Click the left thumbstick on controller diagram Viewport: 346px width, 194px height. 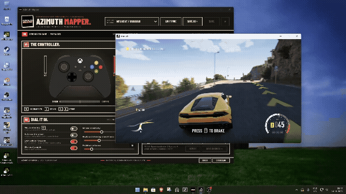coord(64,66)
